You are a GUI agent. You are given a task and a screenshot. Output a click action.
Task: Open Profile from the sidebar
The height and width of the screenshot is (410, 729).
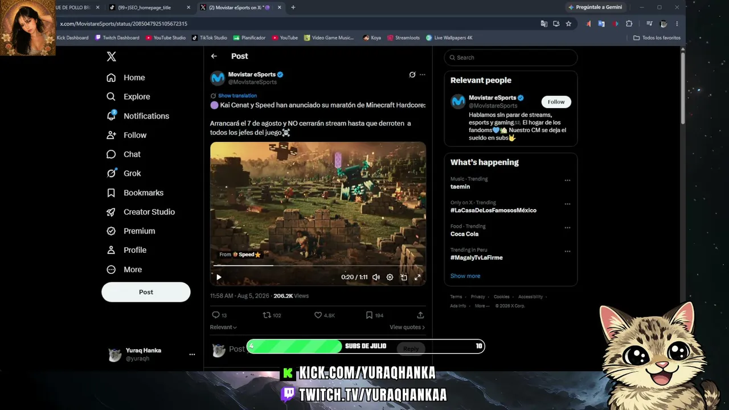[126, 250]
